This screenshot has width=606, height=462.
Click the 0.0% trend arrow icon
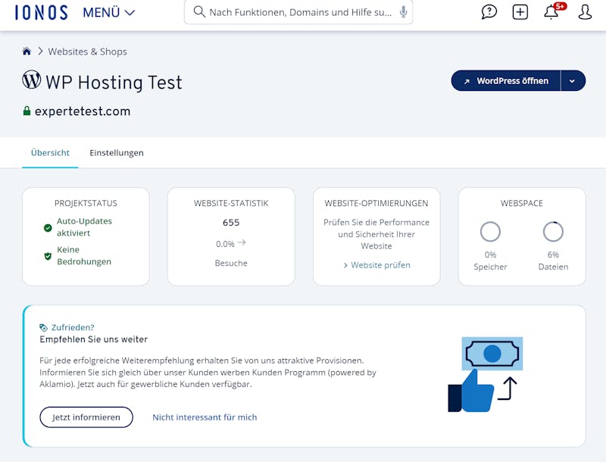coord(242,242)
